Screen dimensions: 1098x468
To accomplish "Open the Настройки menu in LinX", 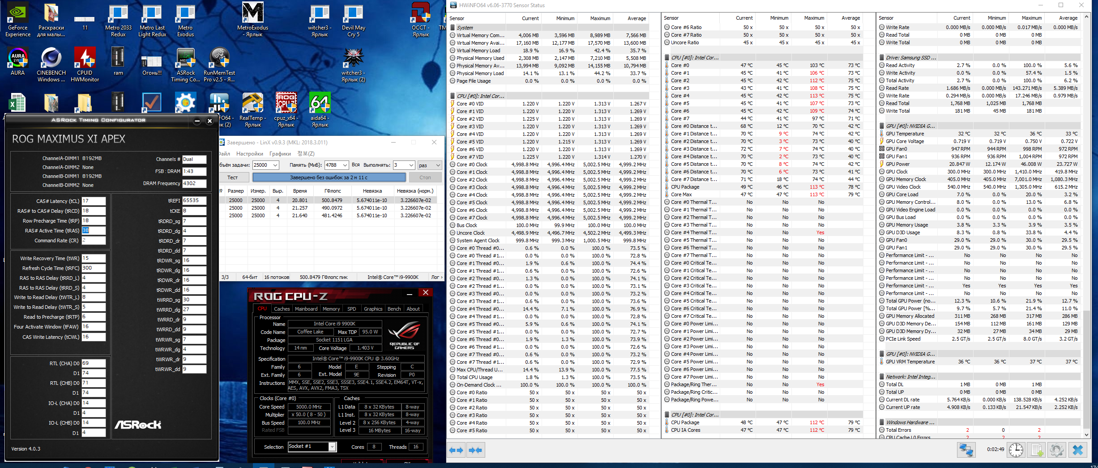I will [x=250, y=154].
